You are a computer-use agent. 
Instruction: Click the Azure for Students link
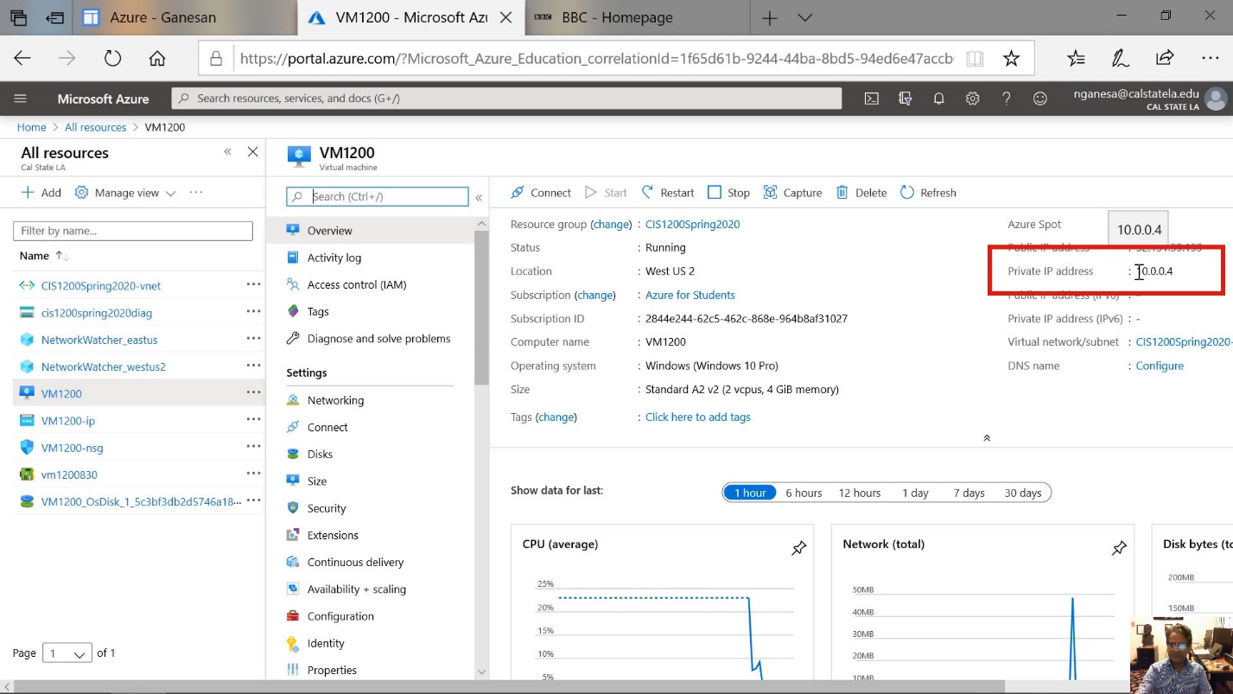[x=690, y=295]
